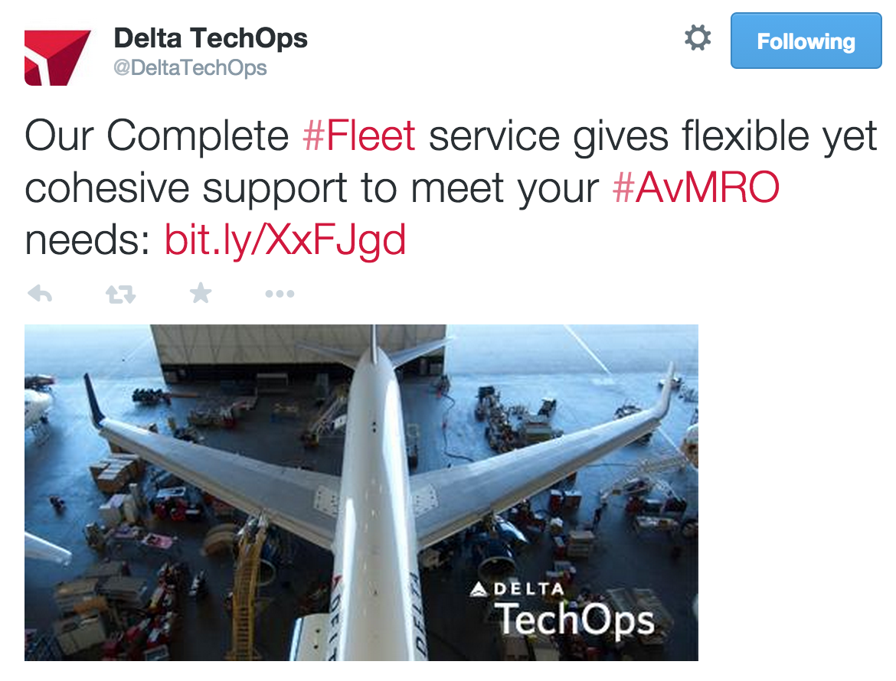Click the Delta TechOps profile avatar
Screen dimensions: 896x681
click(x=57, y=57)
